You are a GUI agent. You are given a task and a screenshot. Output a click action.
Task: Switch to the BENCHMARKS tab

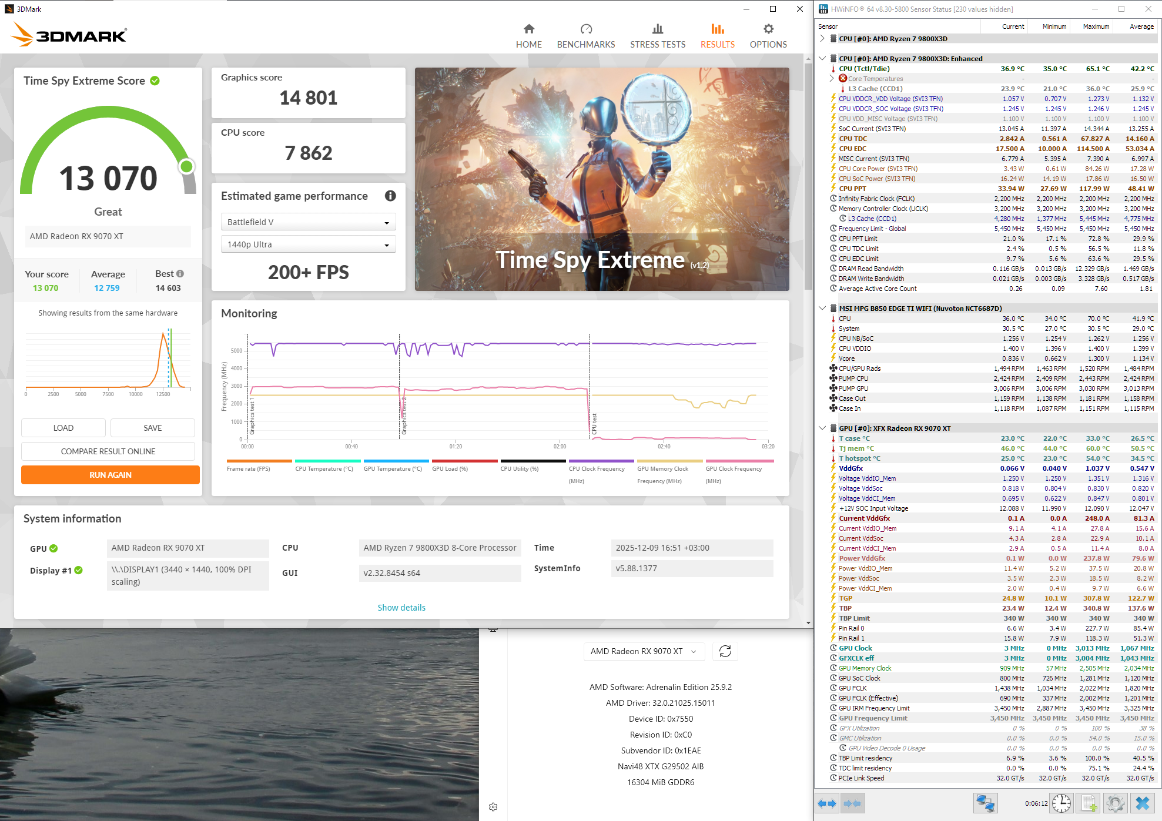(585, 36)
